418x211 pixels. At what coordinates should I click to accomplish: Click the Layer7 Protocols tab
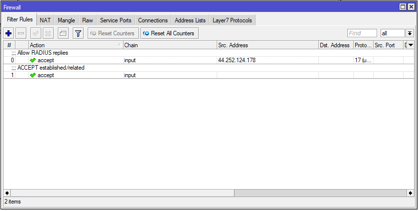(232, 20)
